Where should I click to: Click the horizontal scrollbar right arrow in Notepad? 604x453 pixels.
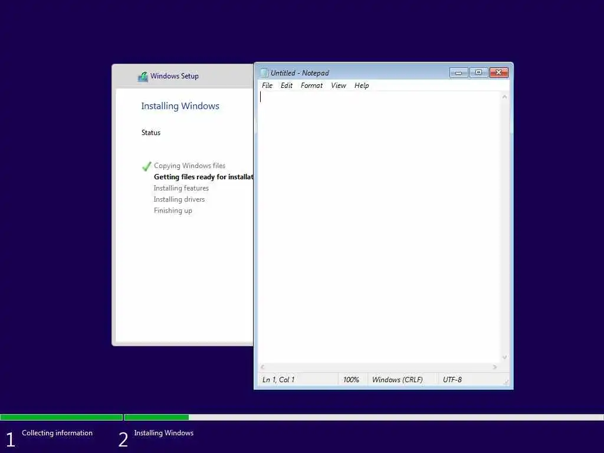495,367
